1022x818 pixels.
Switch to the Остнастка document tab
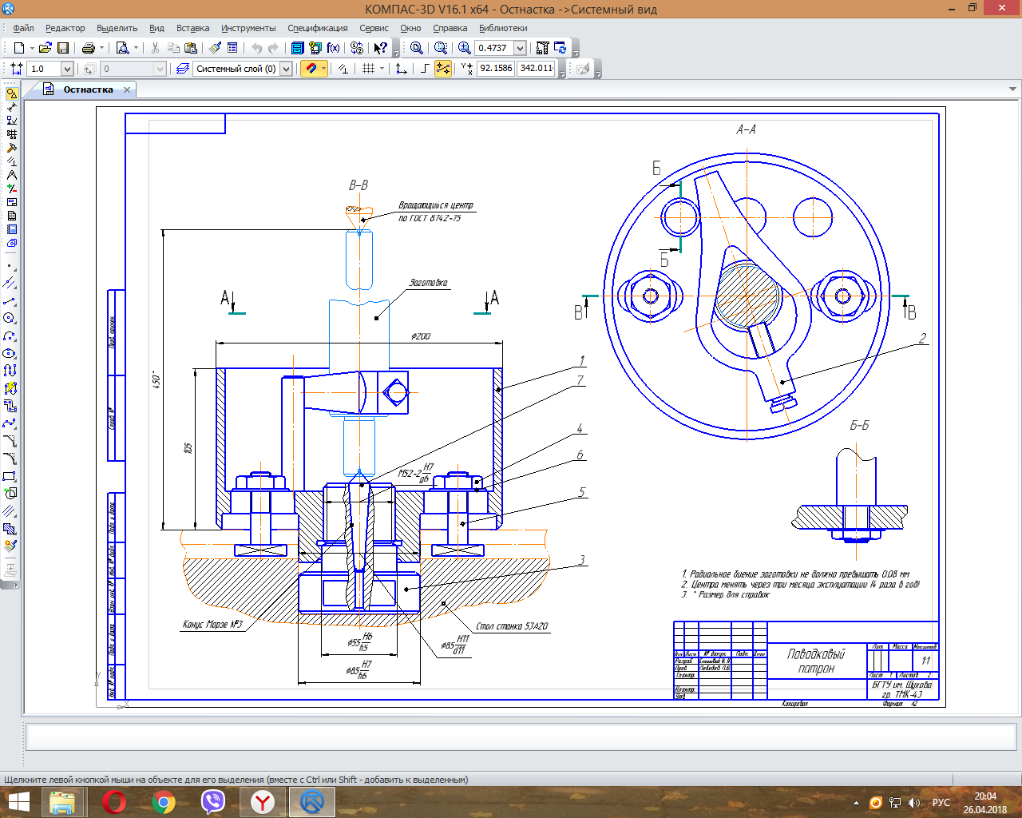coord(88,89)
